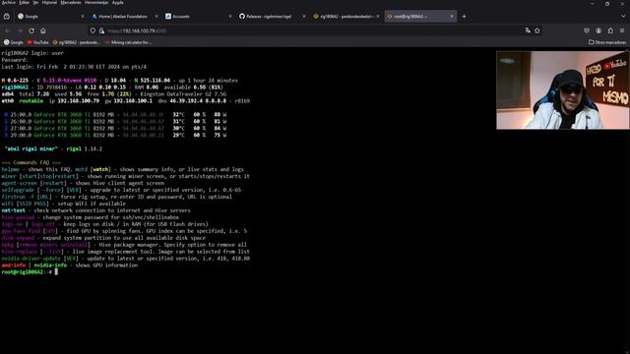Open the rig1806A2 bookmark in the bookmarks toolbar
The width and height of the screenshot is (630, 354).
tap(77, 42)
